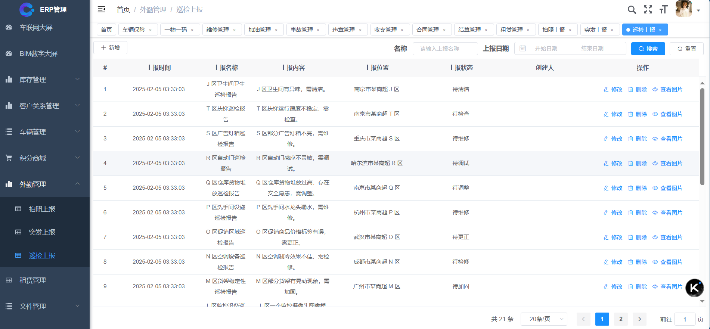Screen dimensions: 710x329
Task: Open the avatar dropdown caret
Action: click(698, 10)
